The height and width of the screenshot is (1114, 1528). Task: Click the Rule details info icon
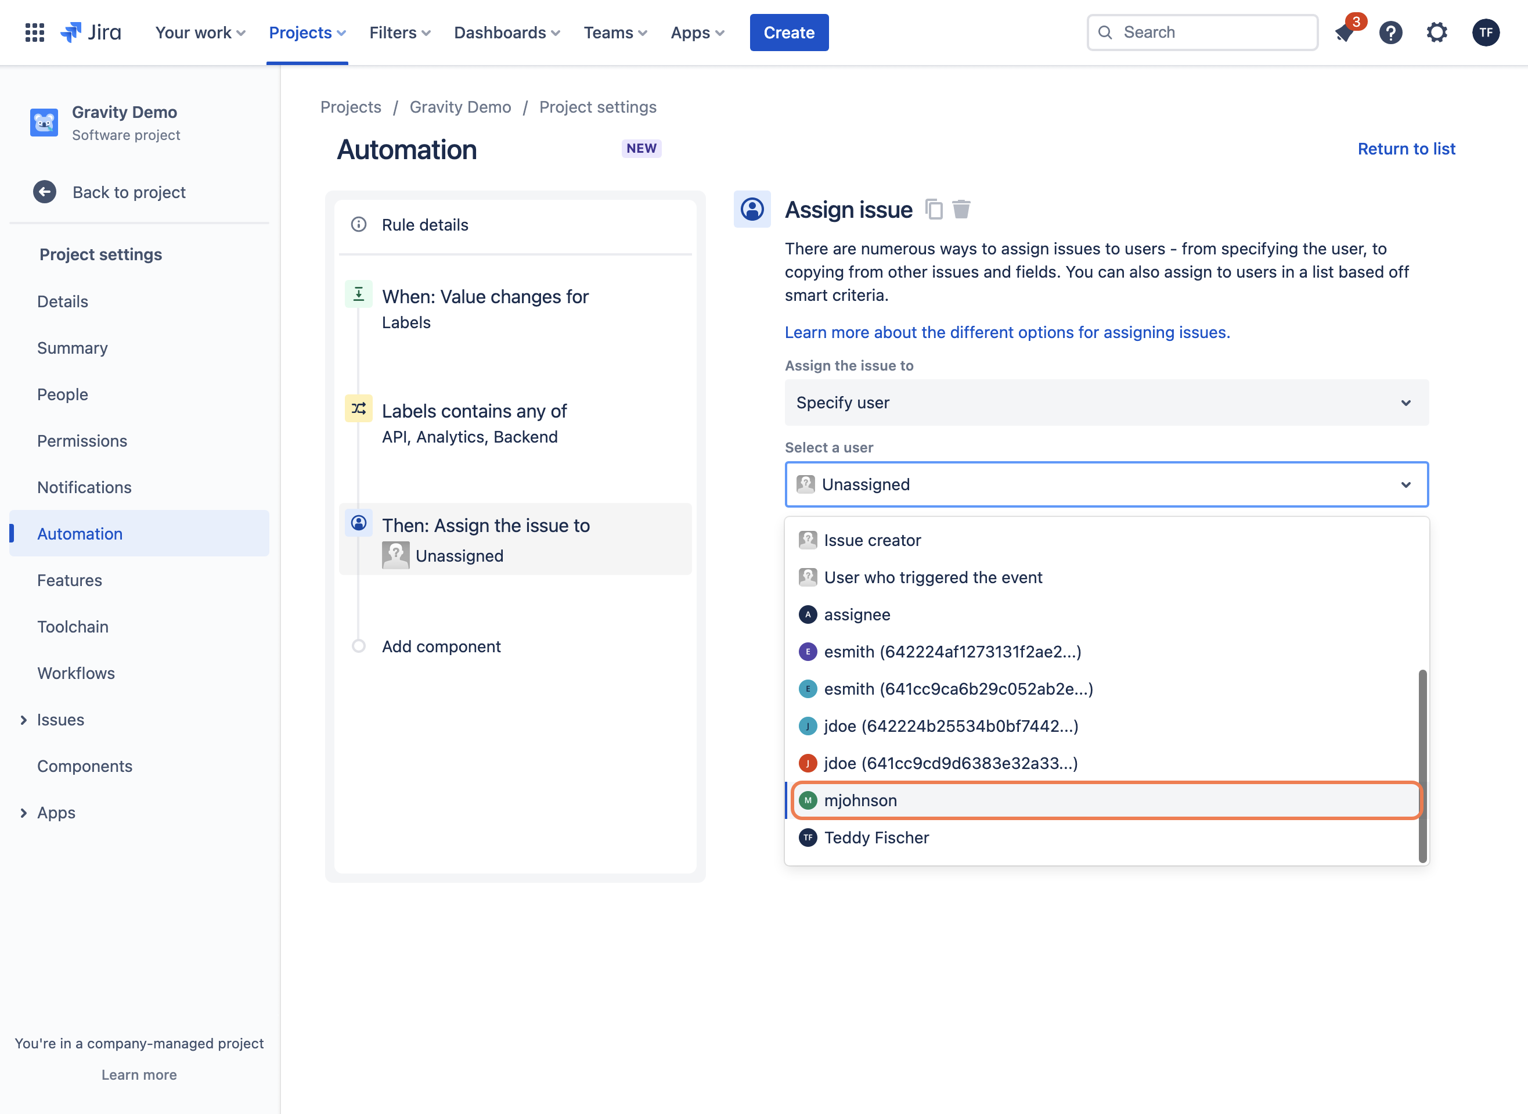tap(359, 225)
